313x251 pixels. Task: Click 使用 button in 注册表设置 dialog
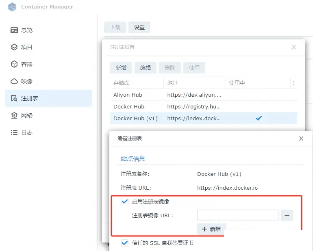pos(194,68)
